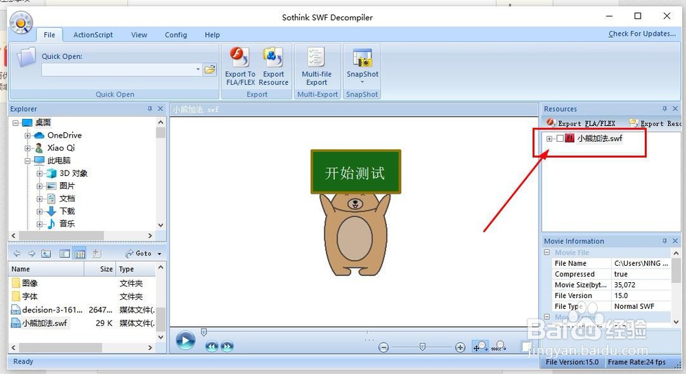Open Multi-file Export tool
Screen dimensions: 686x374
coord(316,66)
